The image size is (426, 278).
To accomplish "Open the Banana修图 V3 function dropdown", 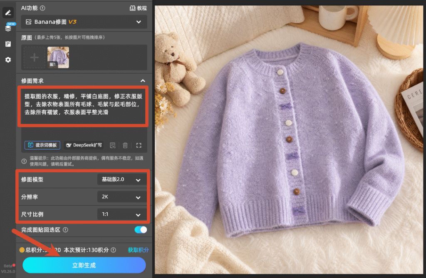I will [x=84, y=22].
